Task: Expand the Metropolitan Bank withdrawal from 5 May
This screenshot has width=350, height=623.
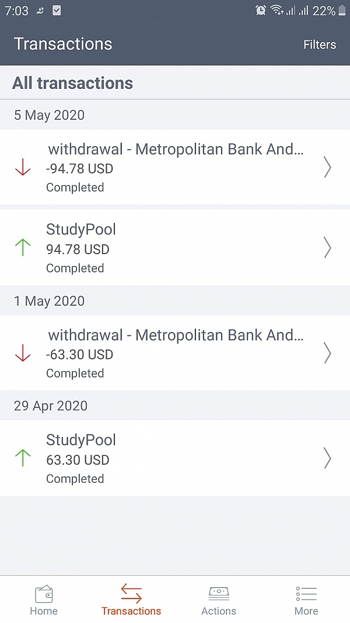Action: pos(175,168)
